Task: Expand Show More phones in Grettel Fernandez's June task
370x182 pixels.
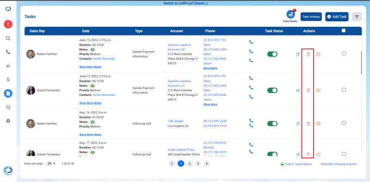Action: (x=210, y=105)
